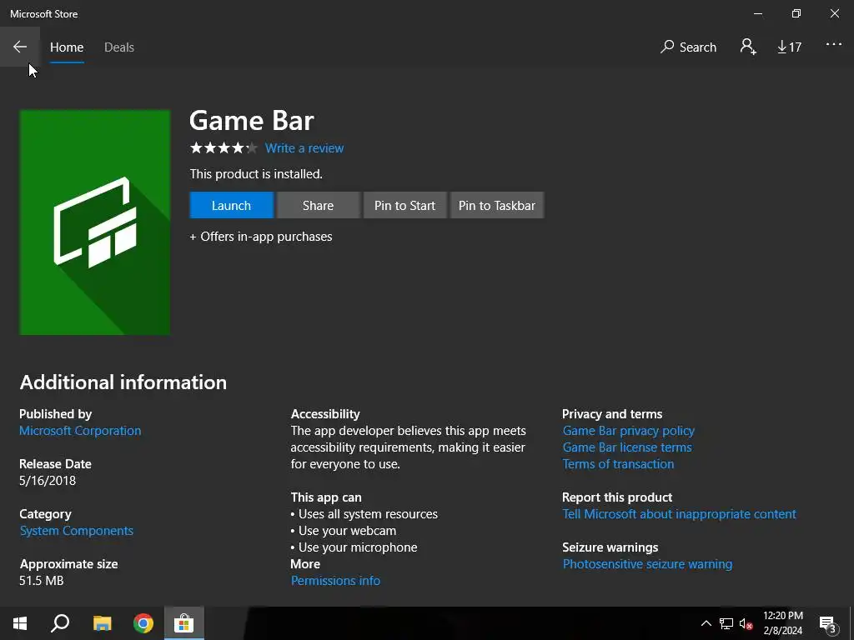The height and width of the screenshot is (640, 854).
Task: Click the Game Bar app logo
Action: point(95,222)
